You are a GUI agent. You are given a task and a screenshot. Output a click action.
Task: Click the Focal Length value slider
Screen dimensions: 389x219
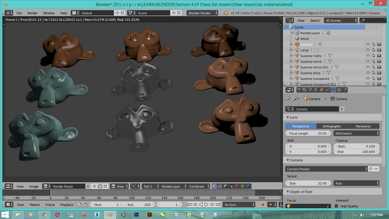[308, 133]
